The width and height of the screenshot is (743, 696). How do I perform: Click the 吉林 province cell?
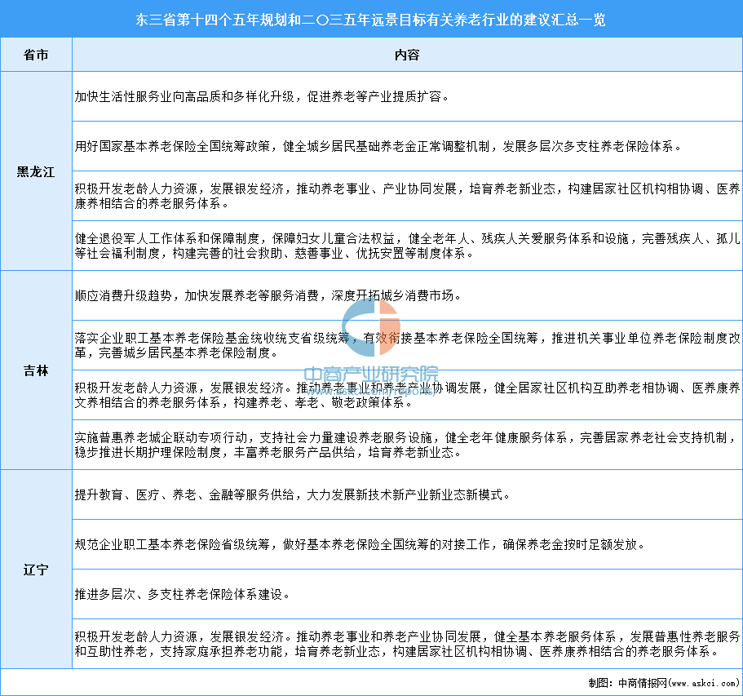click(36, 370)
